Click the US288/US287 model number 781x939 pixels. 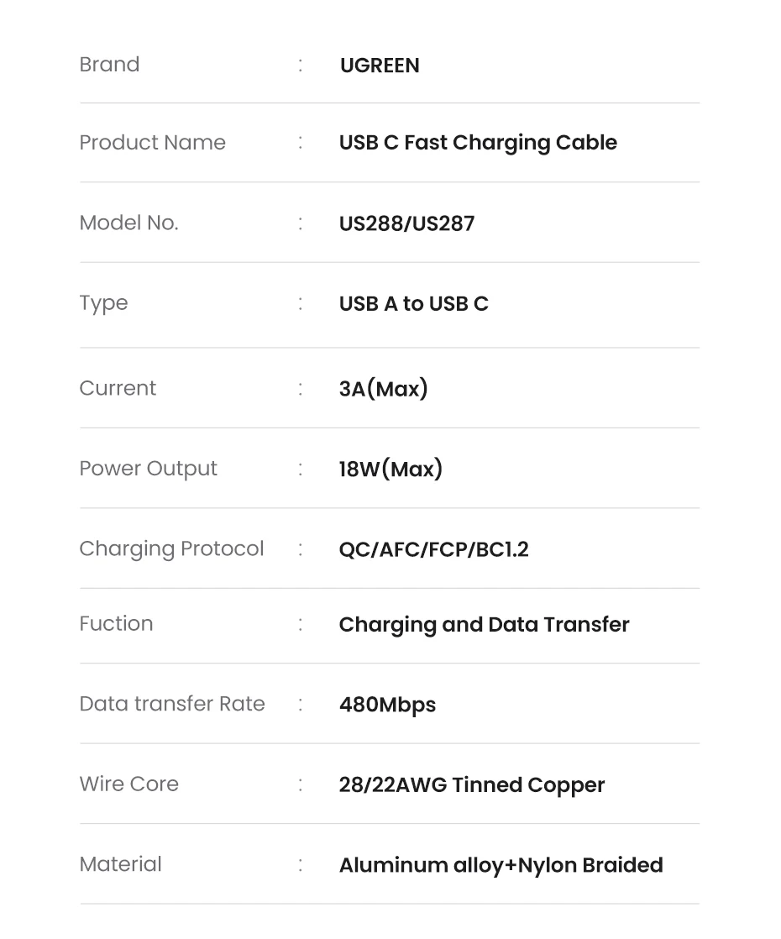[x=406, y=223]
